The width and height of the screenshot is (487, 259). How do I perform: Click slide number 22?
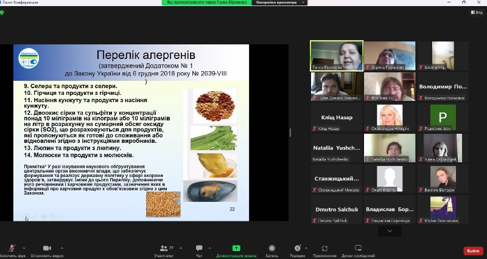[232, 209]
